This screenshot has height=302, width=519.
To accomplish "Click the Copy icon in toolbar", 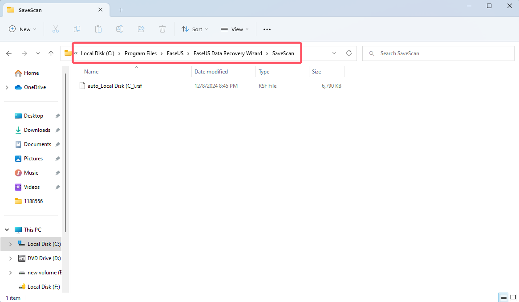I will [77, 29].
